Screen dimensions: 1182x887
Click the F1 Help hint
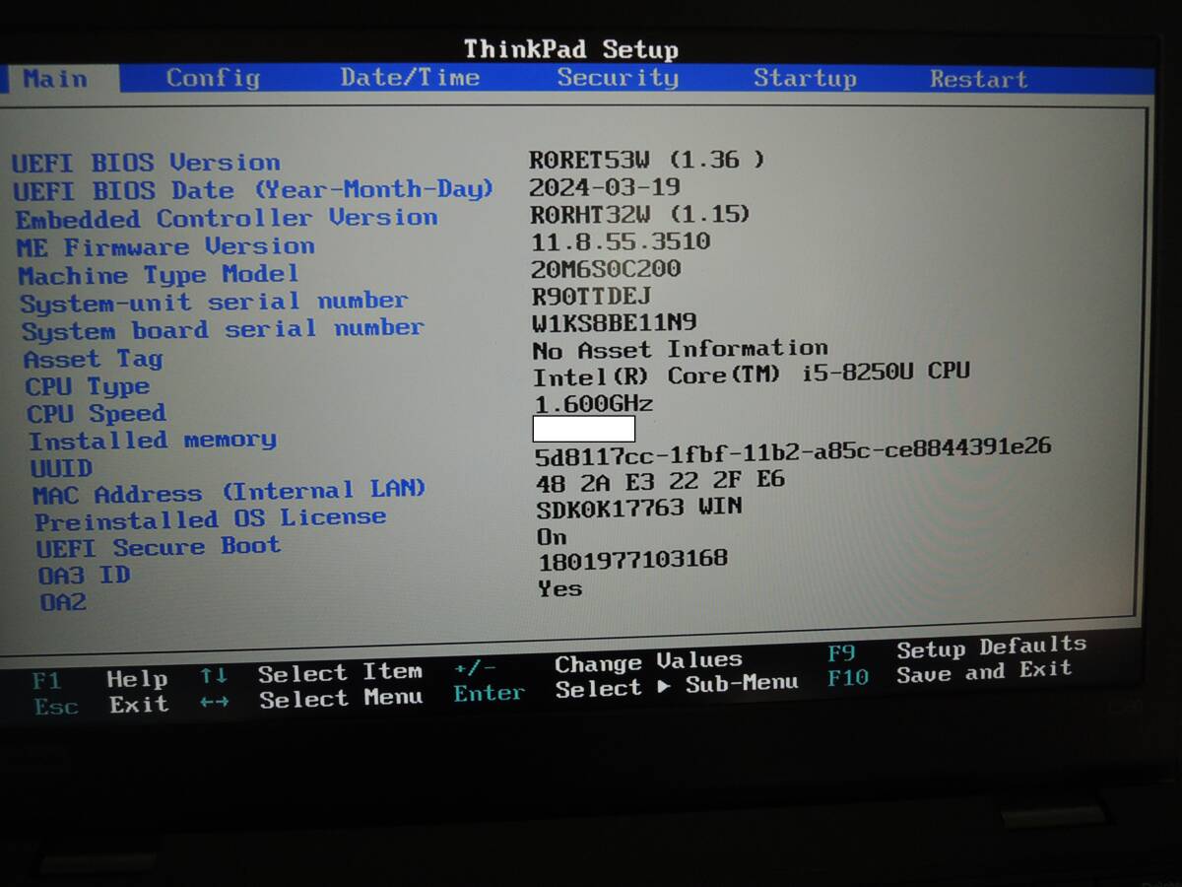(x=103, y=679)
